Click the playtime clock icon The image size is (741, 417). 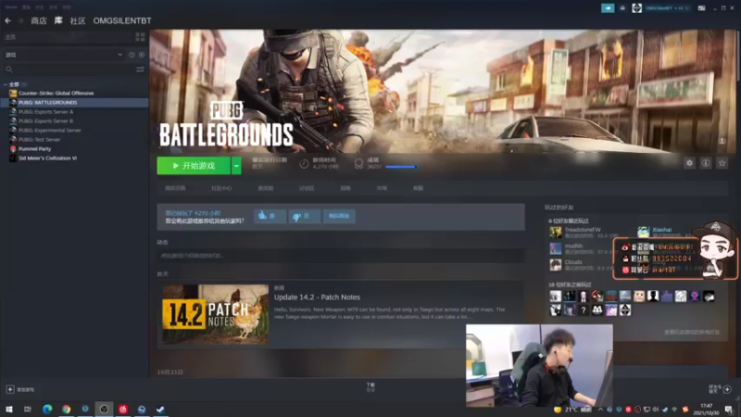pyautogui.click(x=304, y=164)
